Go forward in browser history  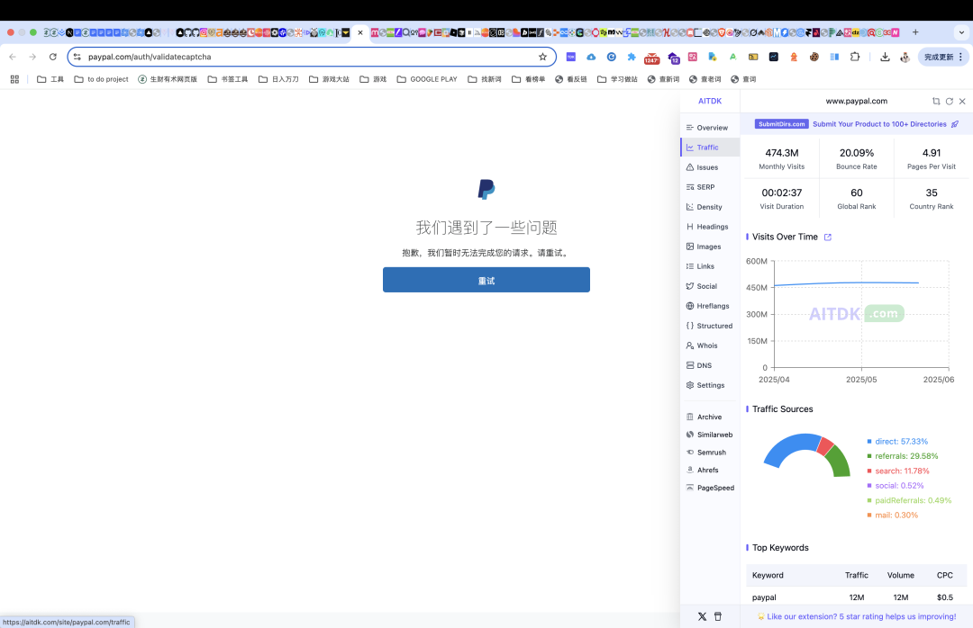coord(32,57)
